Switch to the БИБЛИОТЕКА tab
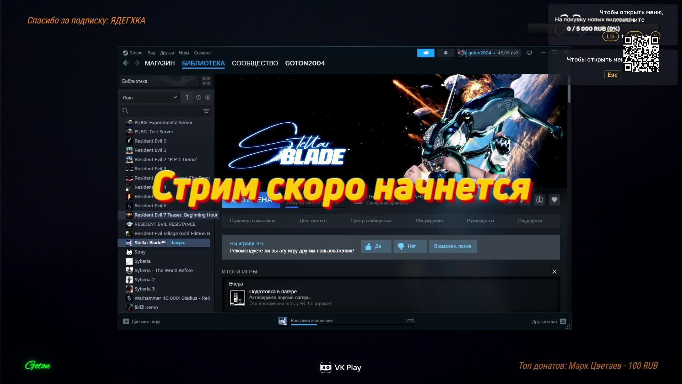This screenshot has height=384, width=682. tap(203, 63)
